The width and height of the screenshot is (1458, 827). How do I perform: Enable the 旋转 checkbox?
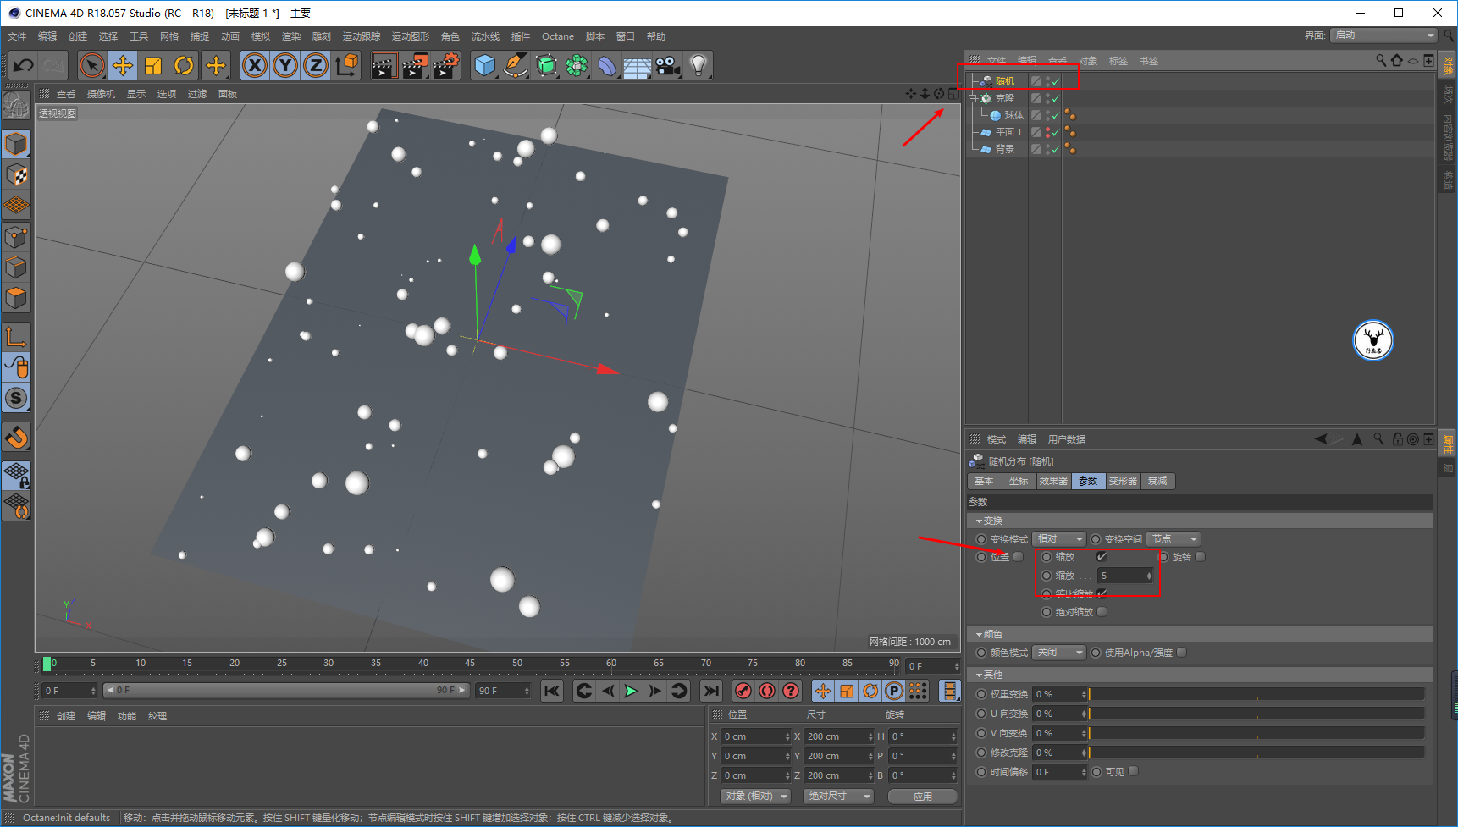[x=1200, y=557]
